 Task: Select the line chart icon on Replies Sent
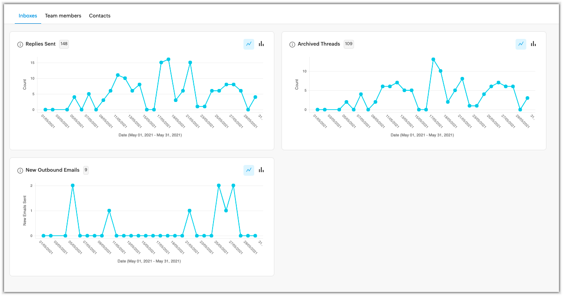pyautogui.click(x=249, y=44)
